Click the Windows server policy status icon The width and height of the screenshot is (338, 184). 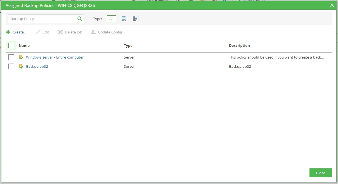21,57
